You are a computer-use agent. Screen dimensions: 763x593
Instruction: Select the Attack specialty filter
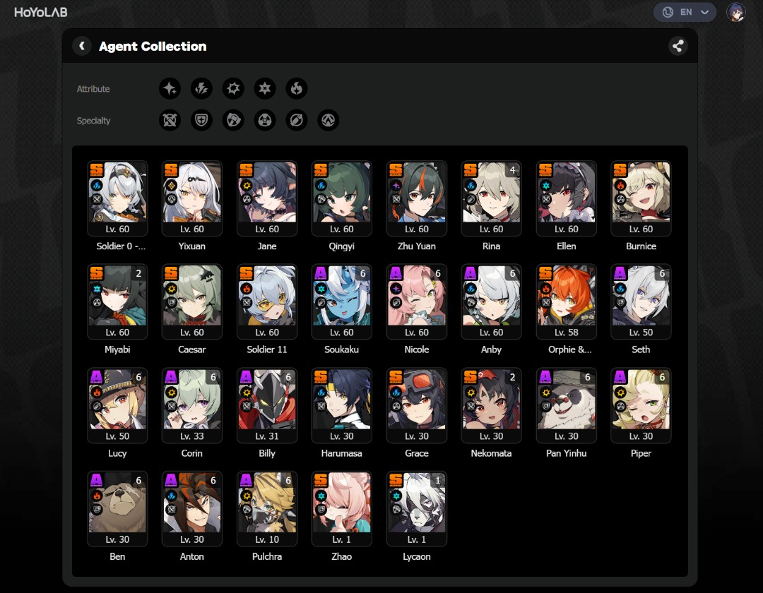pos(170,120)
